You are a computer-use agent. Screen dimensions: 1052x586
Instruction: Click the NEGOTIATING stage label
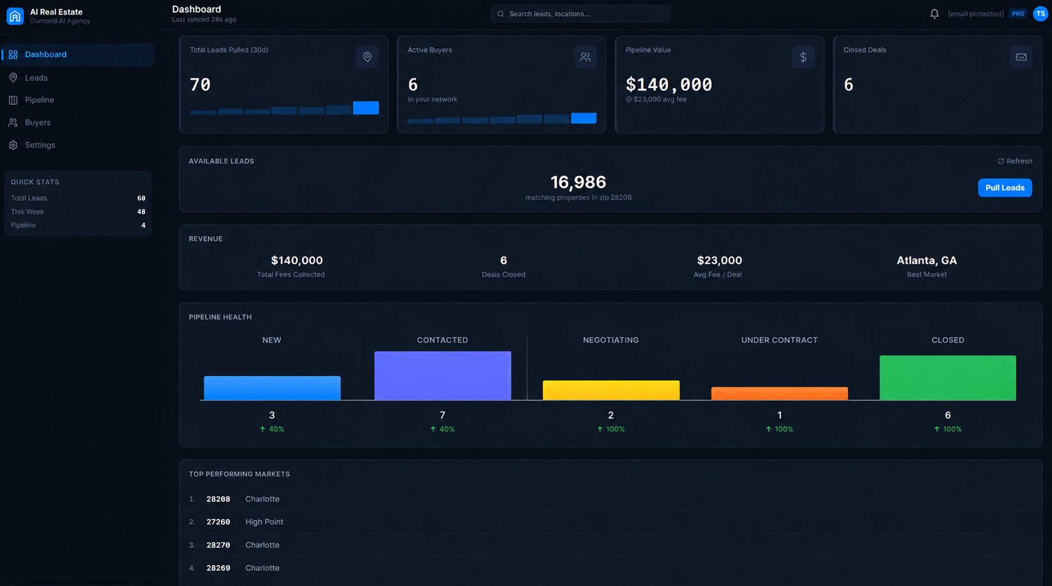[611, 340]
